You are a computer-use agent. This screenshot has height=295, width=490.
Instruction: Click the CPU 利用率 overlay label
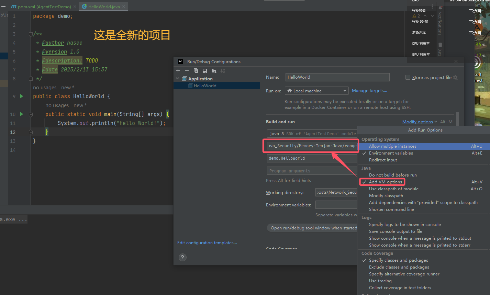click(421, 44)
